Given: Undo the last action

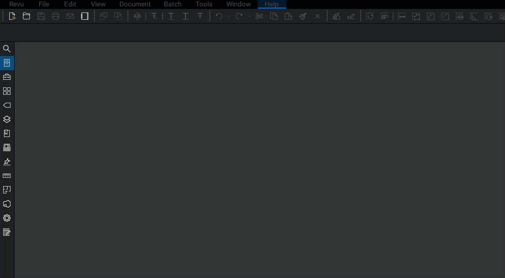Looking at the screenshot, I should pos(219,17).
